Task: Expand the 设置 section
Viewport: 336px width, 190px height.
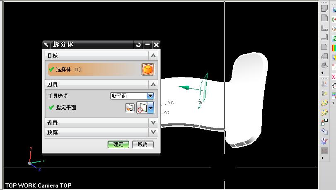Action: [x=153, y=123]
